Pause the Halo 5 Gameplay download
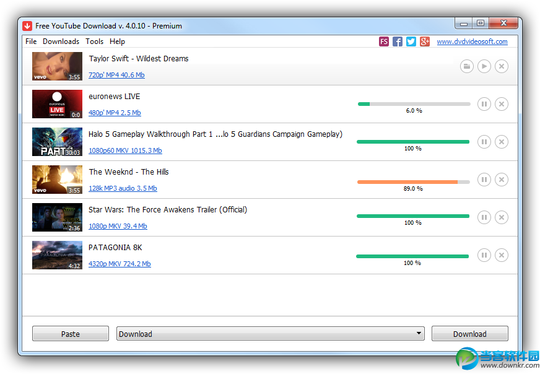540x374 pixels. (x=484, y=142)
